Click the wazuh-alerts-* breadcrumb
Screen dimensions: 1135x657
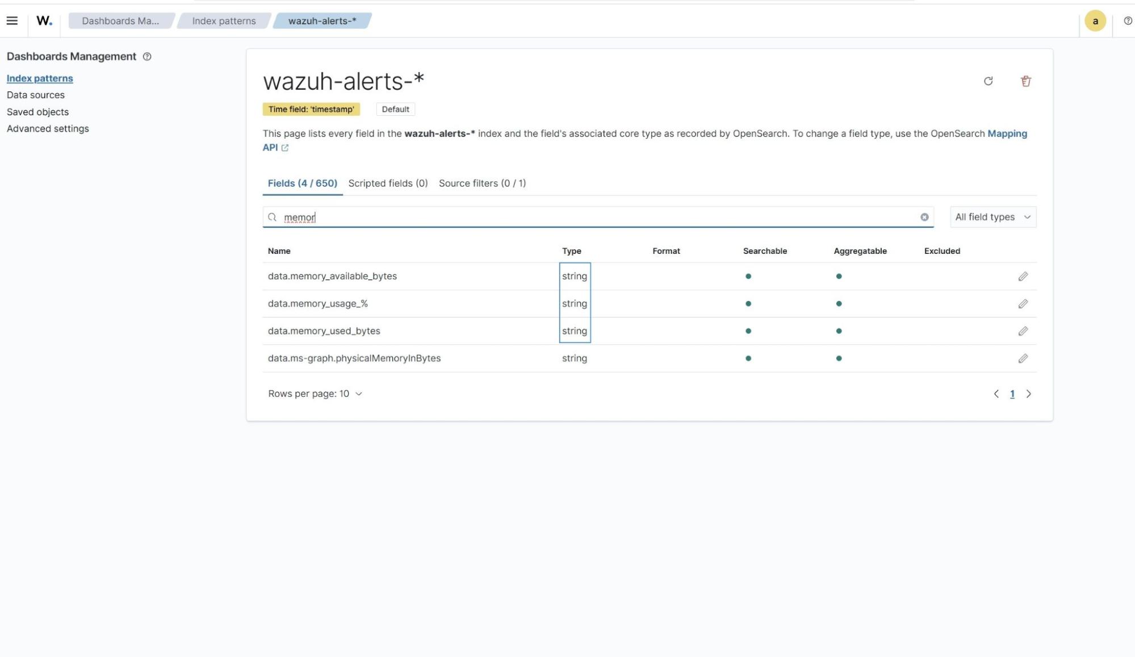click(322, 21)
